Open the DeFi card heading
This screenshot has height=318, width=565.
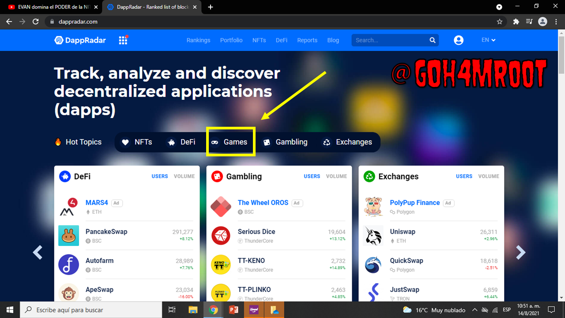(82, 176)
